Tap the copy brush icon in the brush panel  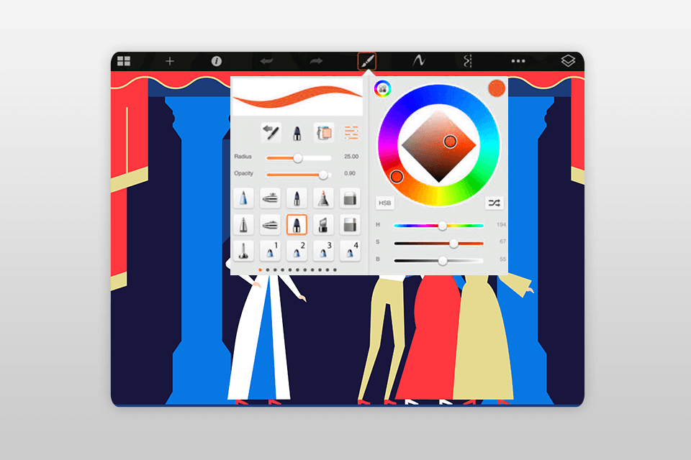(x=325, y=132)
